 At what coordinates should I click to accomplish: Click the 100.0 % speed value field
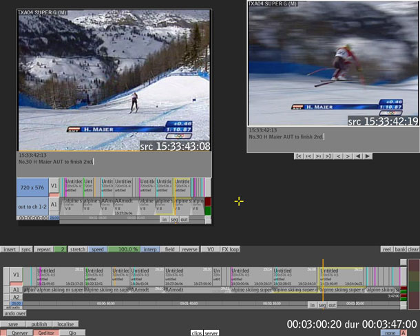[123, 249]
